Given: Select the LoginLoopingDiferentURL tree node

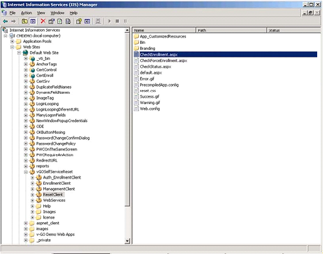Looking at the screenshot, I should [57, 109].
